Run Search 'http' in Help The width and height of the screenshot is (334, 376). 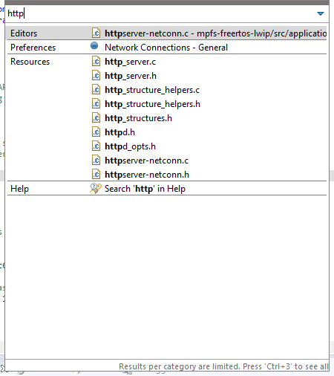(x=145, y=189)
